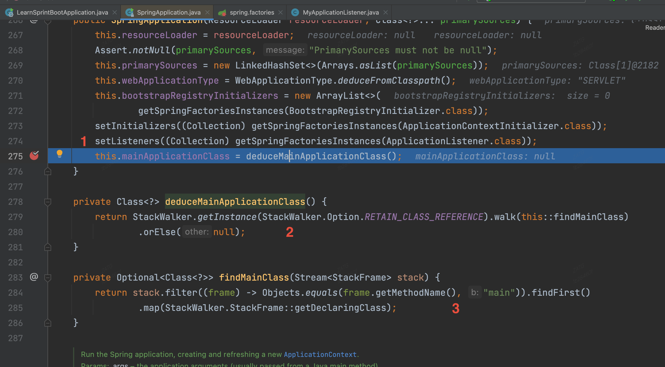The width and height of the screenshot is (665, 367).
Task: Close LearnSprintBootApplication.java tab
Action: coord(115,12)
